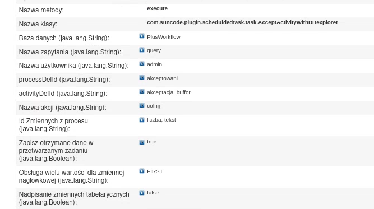
Task: Click the liczba, tekst variables value
Action: click(x=161, y=120)
